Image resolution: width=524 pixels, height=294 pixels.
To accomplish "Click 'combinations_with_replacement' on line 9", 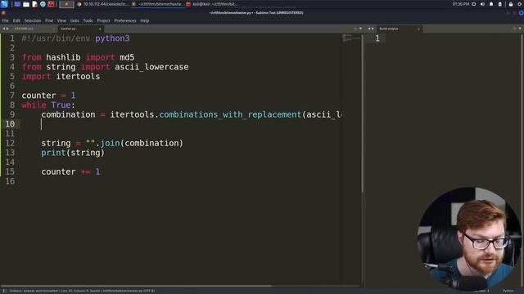I will tap(230, 114).
